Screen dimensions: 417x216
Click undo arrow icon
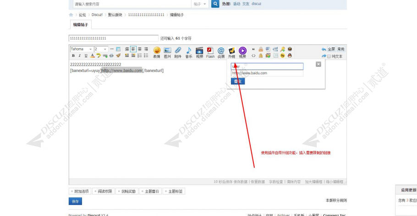pyautogui.click(x=324, y=49)
